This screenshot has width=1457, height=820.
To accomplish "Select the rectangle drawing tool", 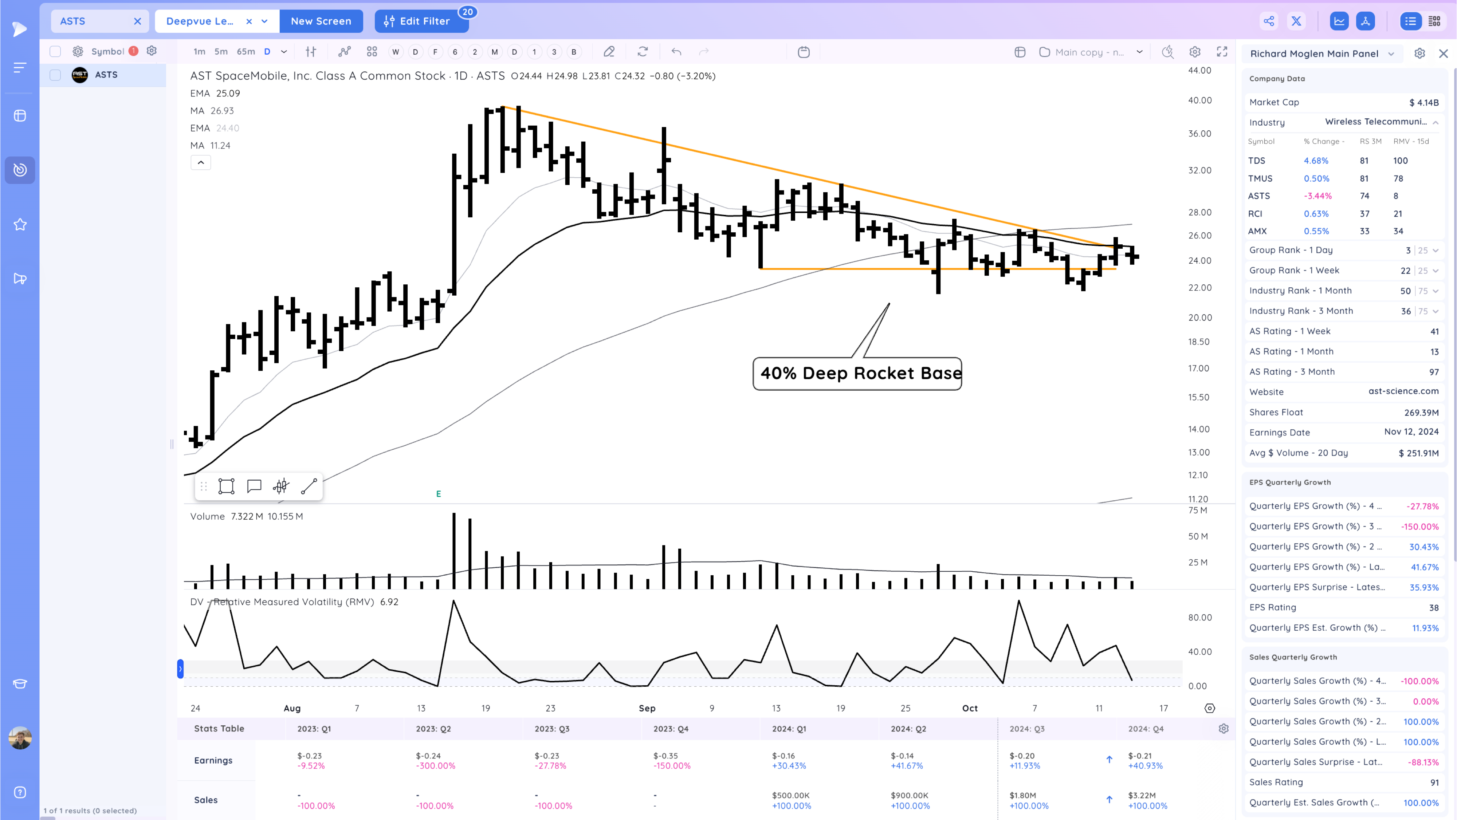I will point(226,486).
